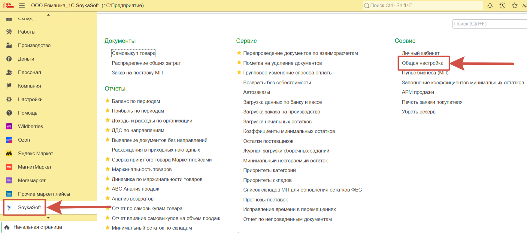Viewport: 527px width, 233px height.
Task: Open the notifications bell icon
Action: [490, 5]
